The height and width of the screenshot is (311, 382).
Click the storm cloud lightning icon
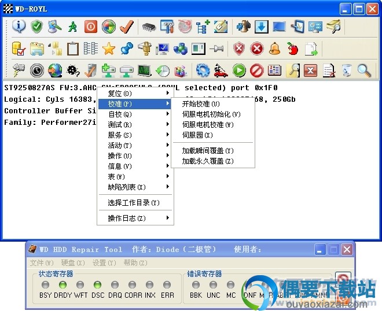click(x=19, y=70)
